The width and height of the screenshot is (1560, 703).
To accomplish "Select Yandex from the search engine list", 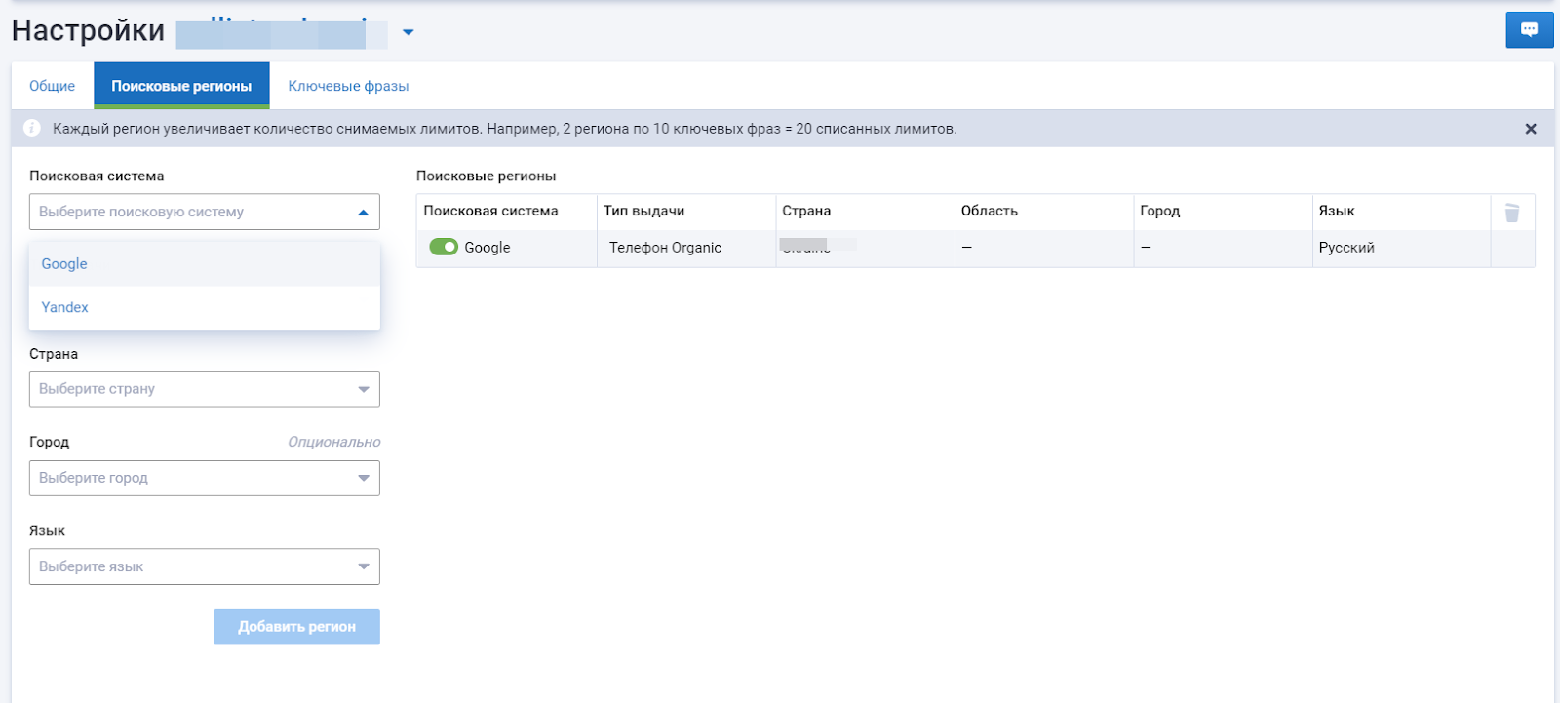I will (65, 307).
